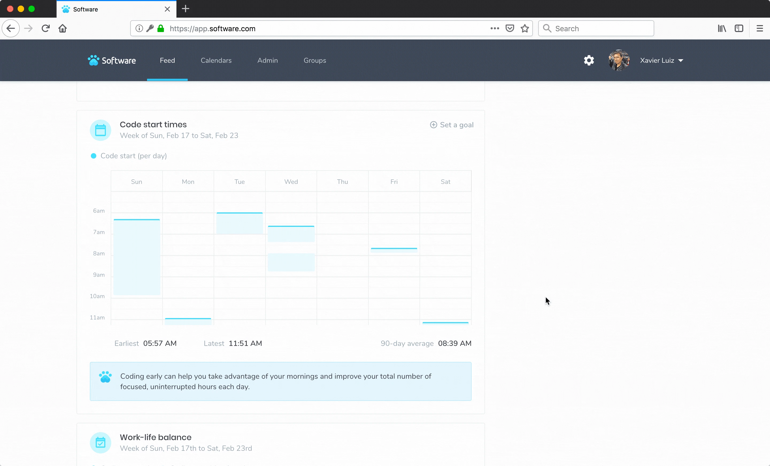Viewport: 770px width, 466px height.
Task: Toggle the browser sidebar icon
Action: click(739, 29)
